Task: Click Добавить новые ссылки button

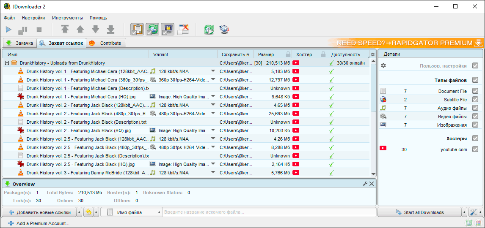Action: pos(39,212)
